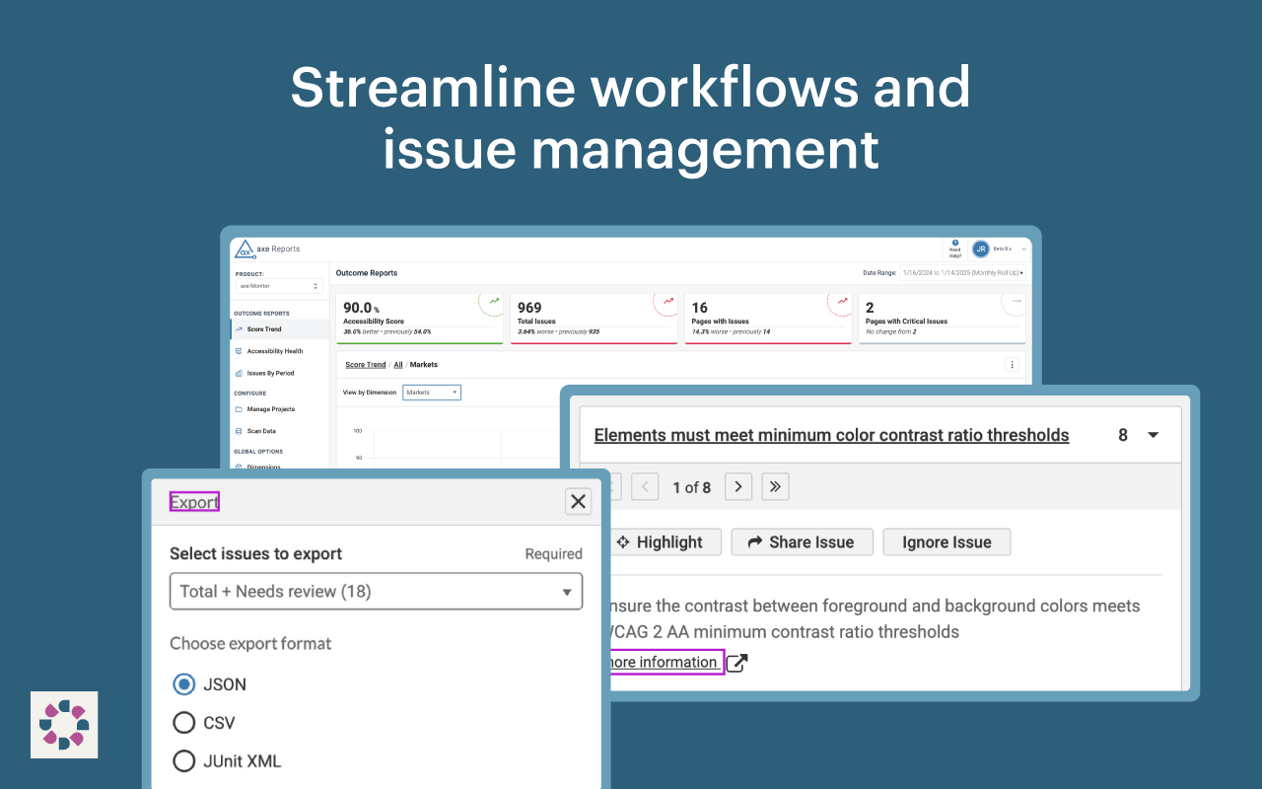Open the three-dot options menu in Score Trend panel

1012,365
